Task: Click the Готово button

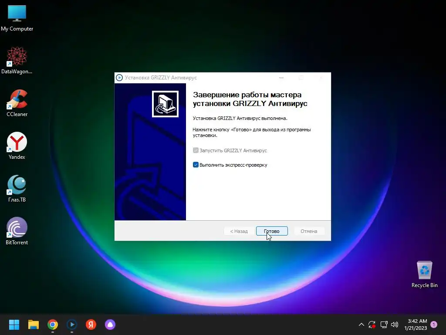Action: [272, 231]
